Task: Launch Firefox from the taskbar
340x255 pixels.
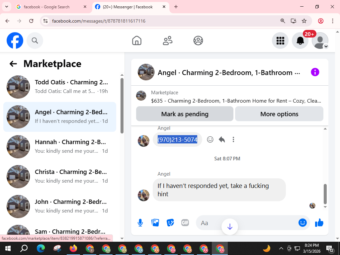Action: pyautogui.click(x=73, y=248)
